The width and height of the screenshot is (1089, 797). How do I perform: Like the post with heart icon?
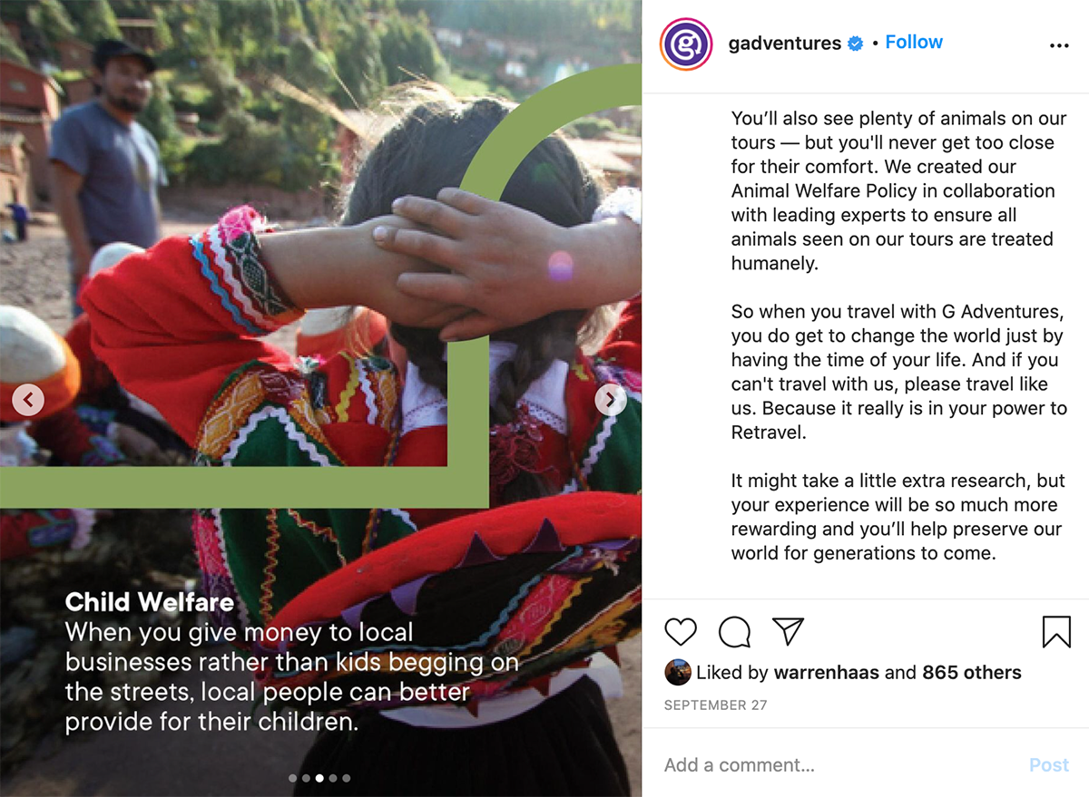[681, 632]
